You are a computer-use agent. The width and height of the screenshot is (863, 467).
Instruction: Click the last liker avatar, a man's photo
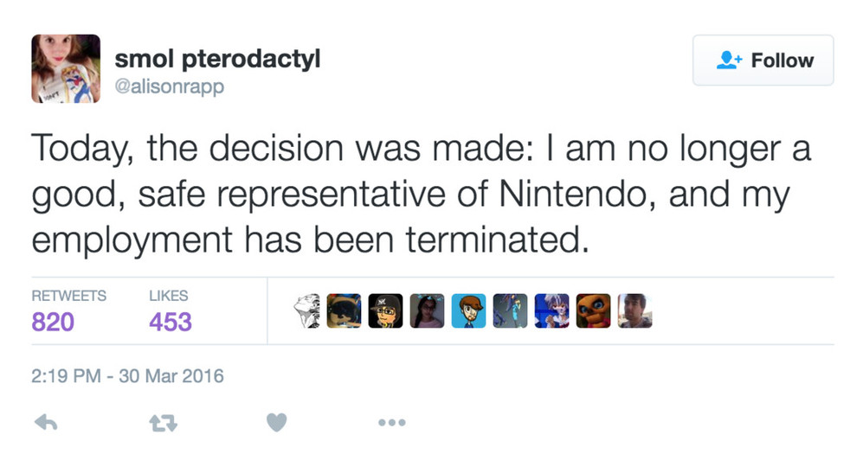(634, 311)
